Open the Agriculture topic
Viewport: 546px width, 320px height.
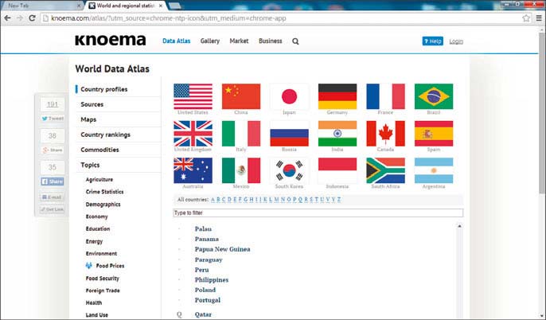[99, 180]
